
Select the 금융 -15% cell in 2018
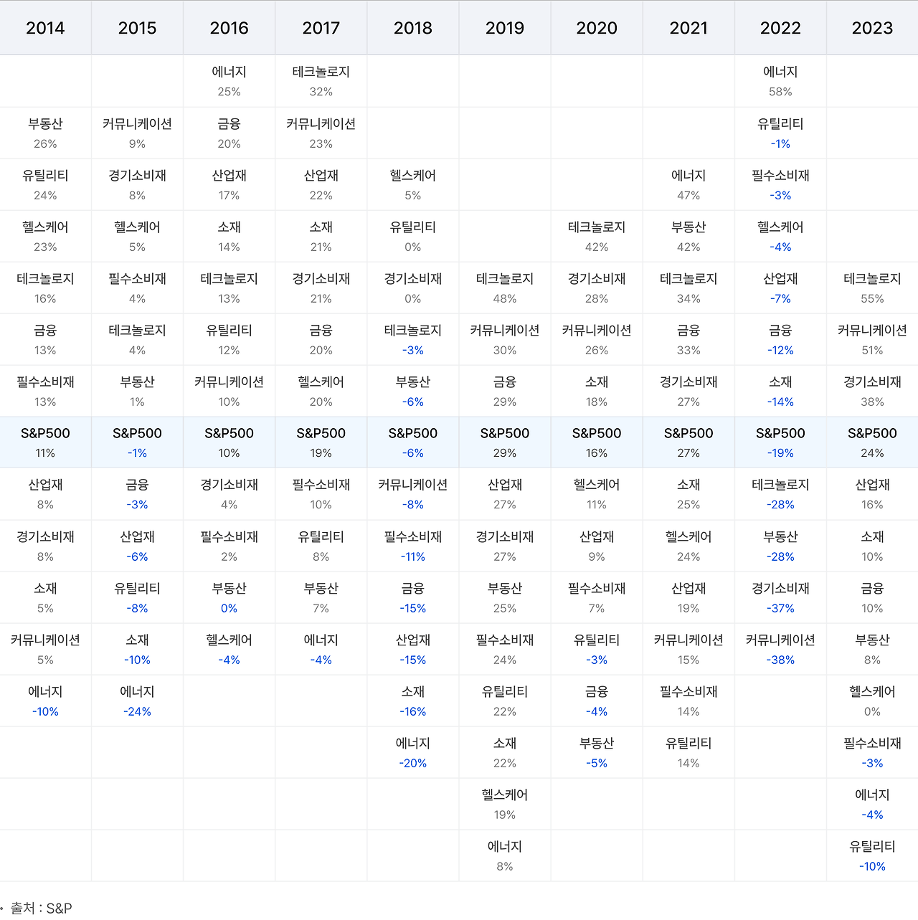coord(412,597)
